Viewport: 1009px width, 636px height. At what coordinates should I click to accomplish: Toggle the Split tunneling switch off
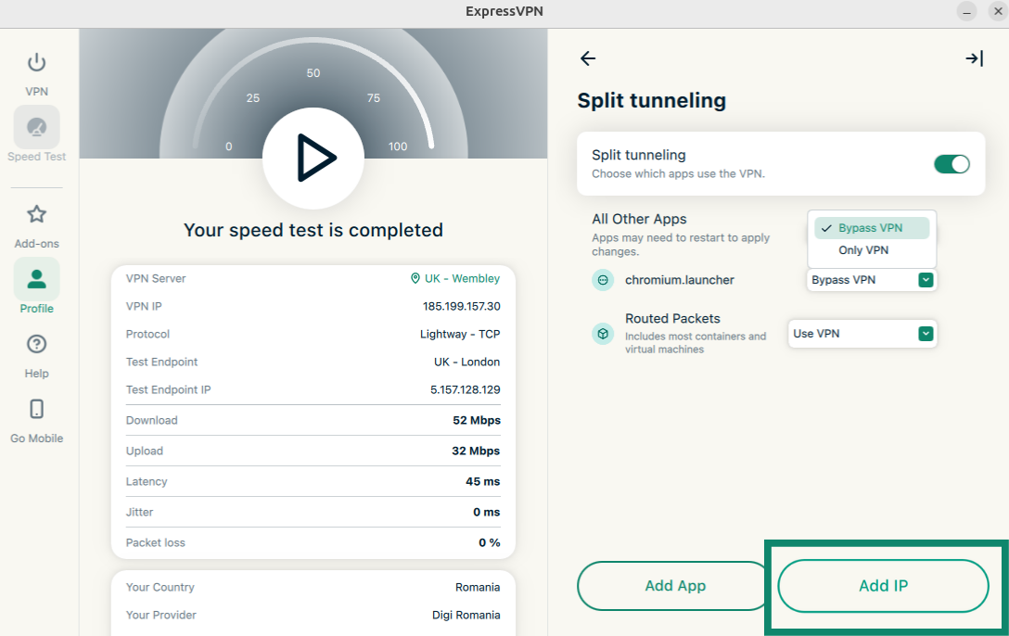pyautogui.click(x=951, y=164)
